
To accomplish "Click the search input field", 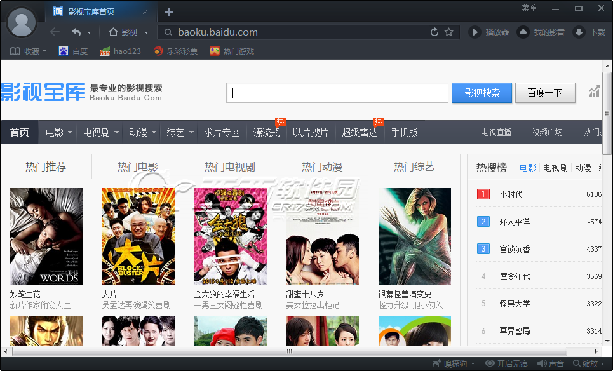I will (x=337, y=93).
